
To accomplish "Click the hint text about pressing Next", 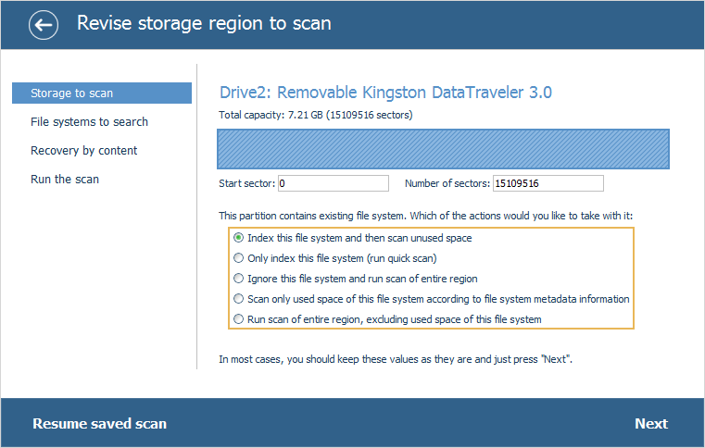I will [x=396, y=358].
